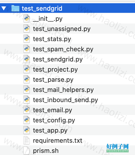135x155 pixels.
Task: Click the test_sendgrid.py Python file icon
Action: pos(27,59)
